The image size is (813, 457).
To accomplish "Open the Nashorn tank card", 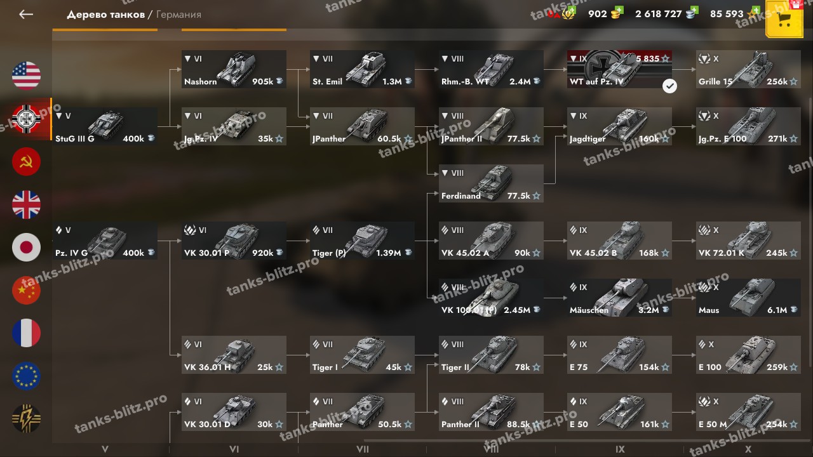I will pyautogui.click(x=234, y=69).
